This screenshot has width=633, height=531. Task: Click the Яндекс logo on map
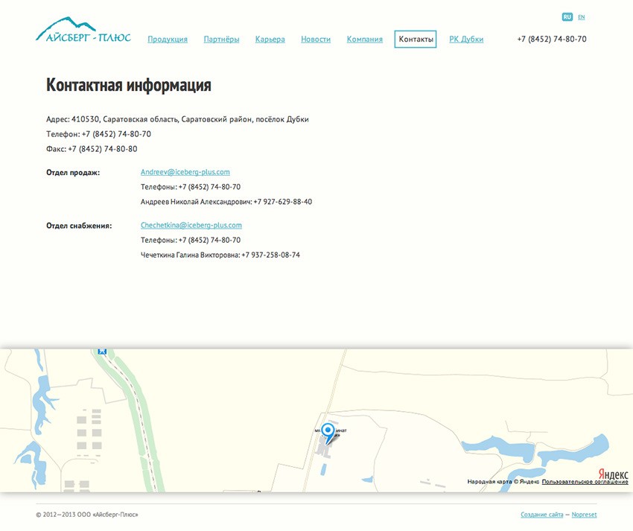613,474
